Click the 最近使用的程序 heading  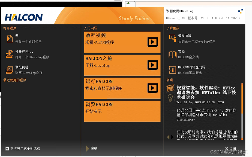(15, 80)
